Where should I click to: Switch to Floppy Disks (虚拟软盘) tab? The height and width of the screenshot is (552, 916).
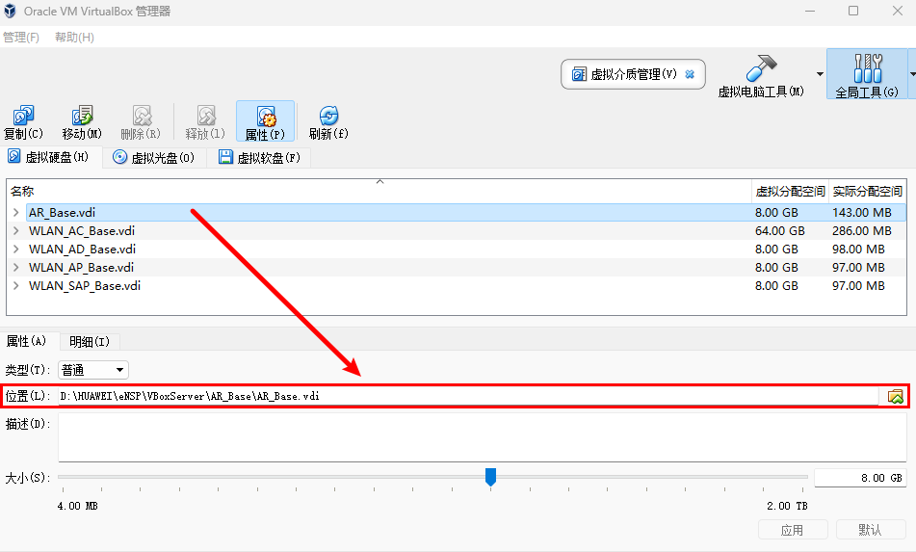pos(259,158)
